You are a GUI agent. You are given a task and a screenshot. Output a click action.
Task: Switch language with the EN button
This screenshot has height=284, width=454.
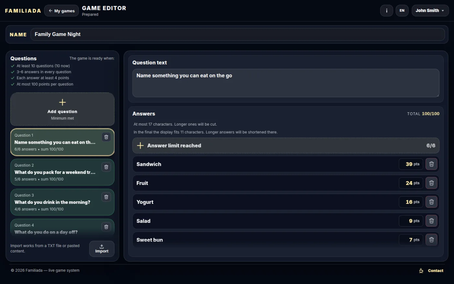click(402, 11)
